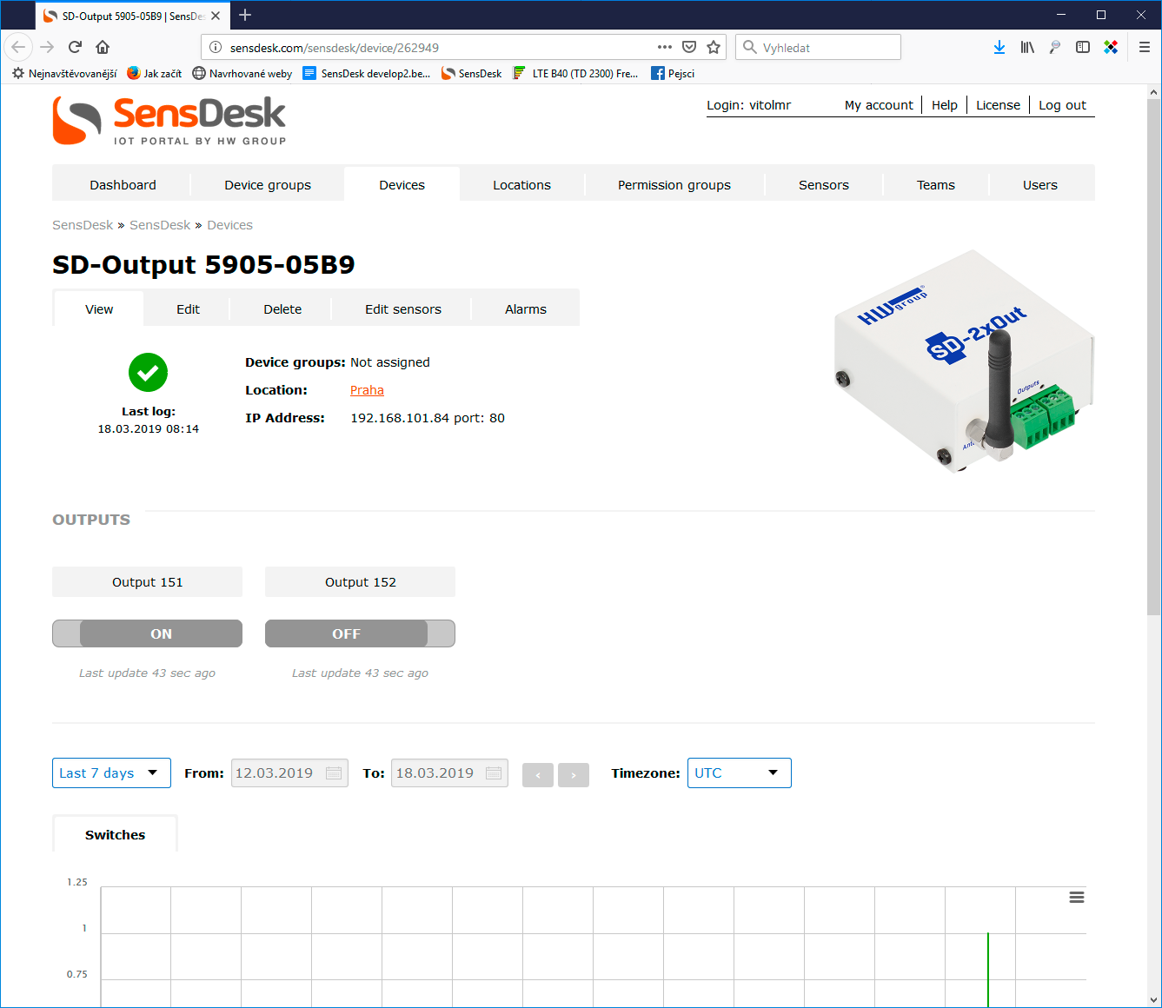Viewport: 1162px width, 1008px height.
Task: Click the Vyhledat search box
Action: pos(818,47)
